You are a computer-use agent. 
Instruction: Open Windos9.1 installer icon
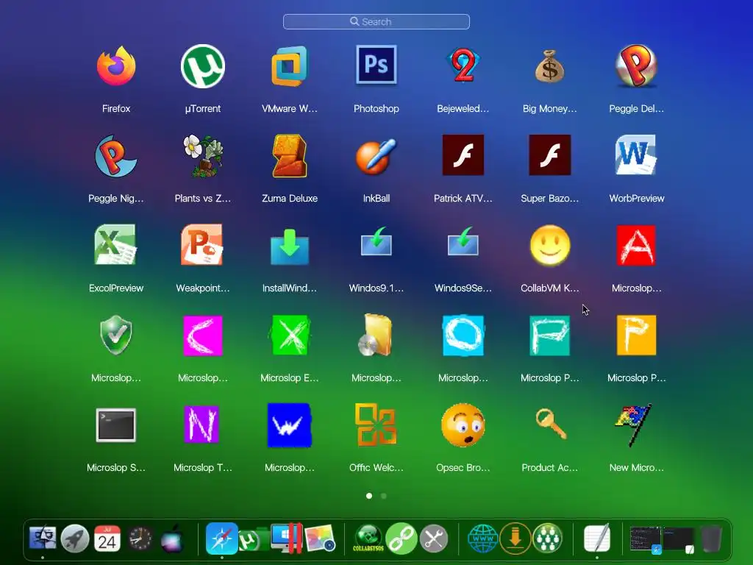coord(376,241)
